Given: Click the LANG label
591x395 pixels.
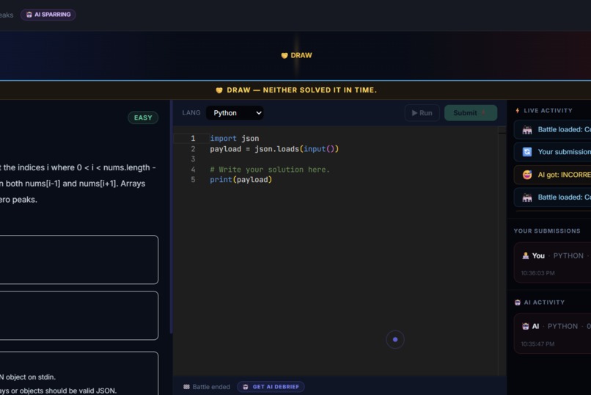Looking at the screenshot, I should 191,113.
